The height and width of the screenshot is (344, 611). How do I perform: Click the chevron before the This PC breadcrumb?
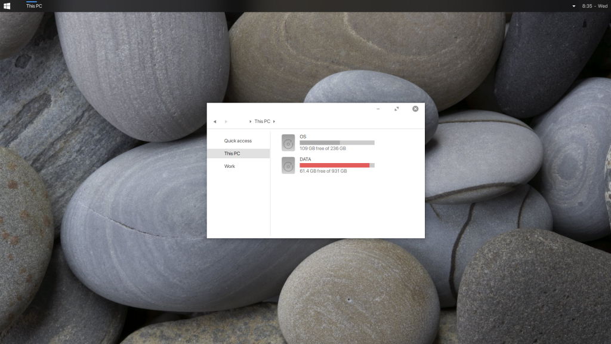(250, 121)
